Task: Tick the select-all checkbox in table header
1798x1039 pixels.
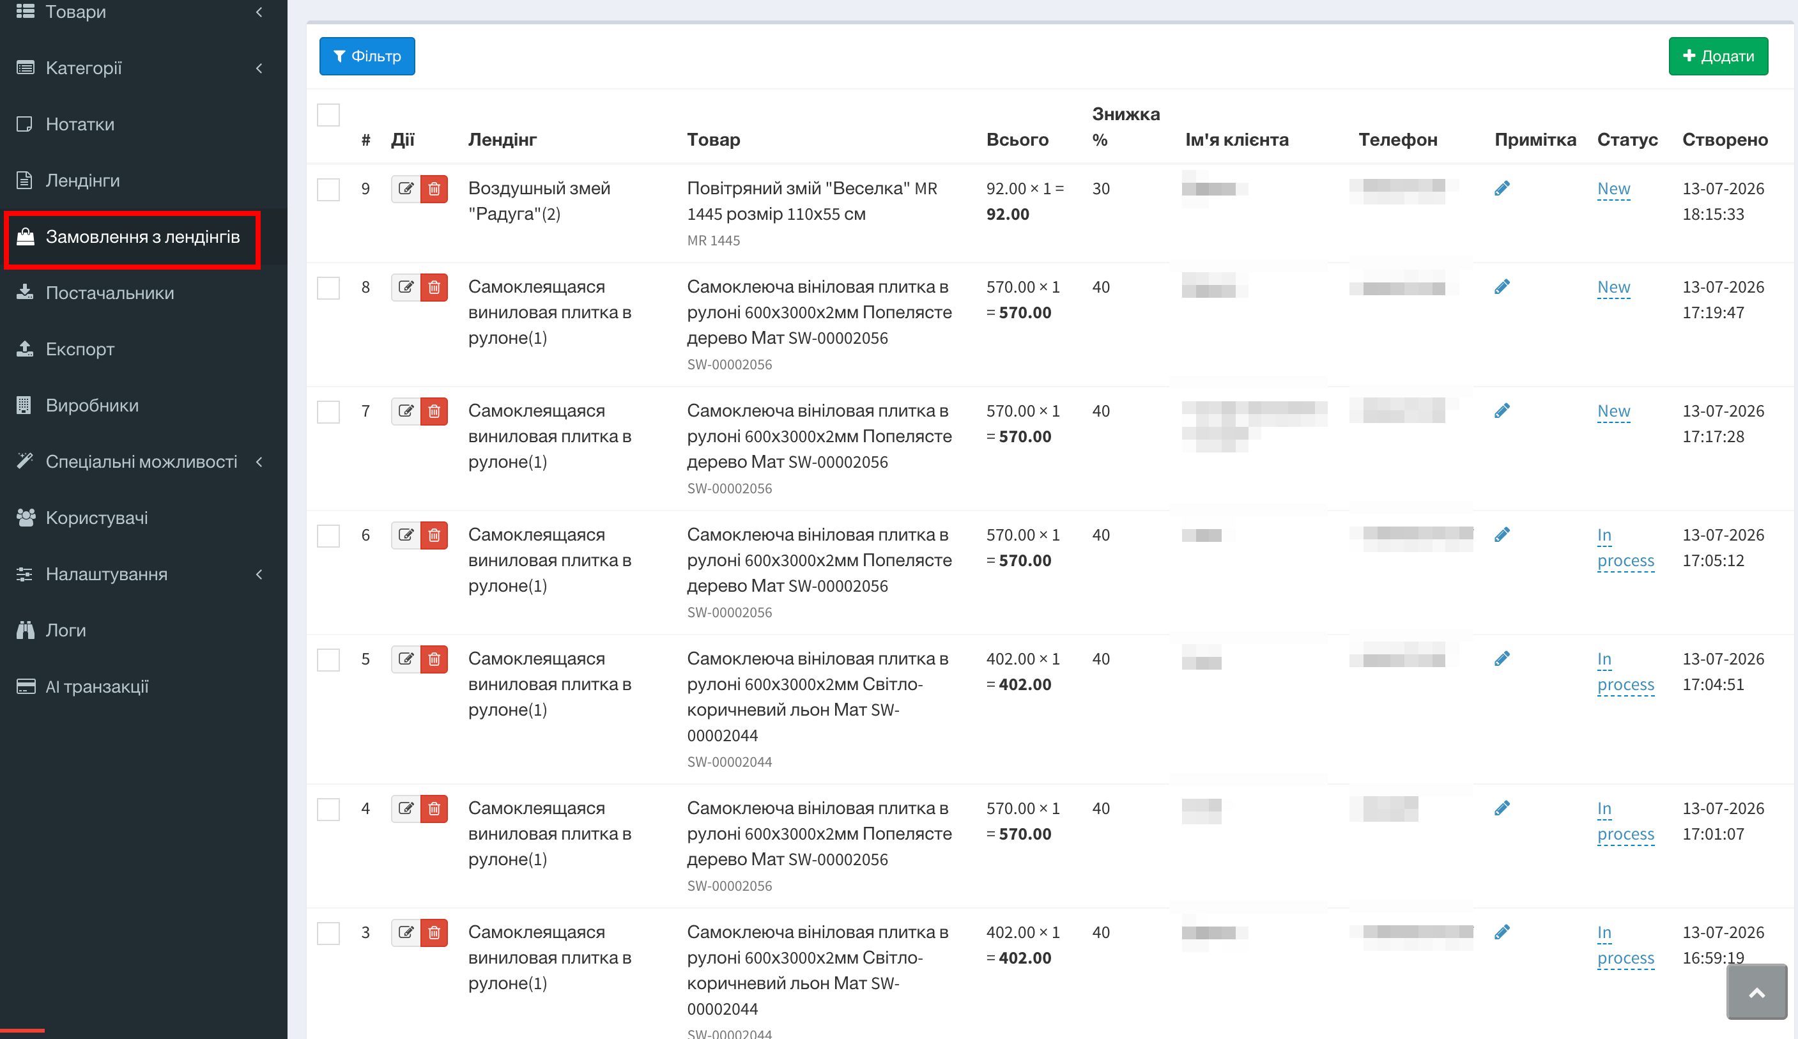Action: (x=328, y=115)
